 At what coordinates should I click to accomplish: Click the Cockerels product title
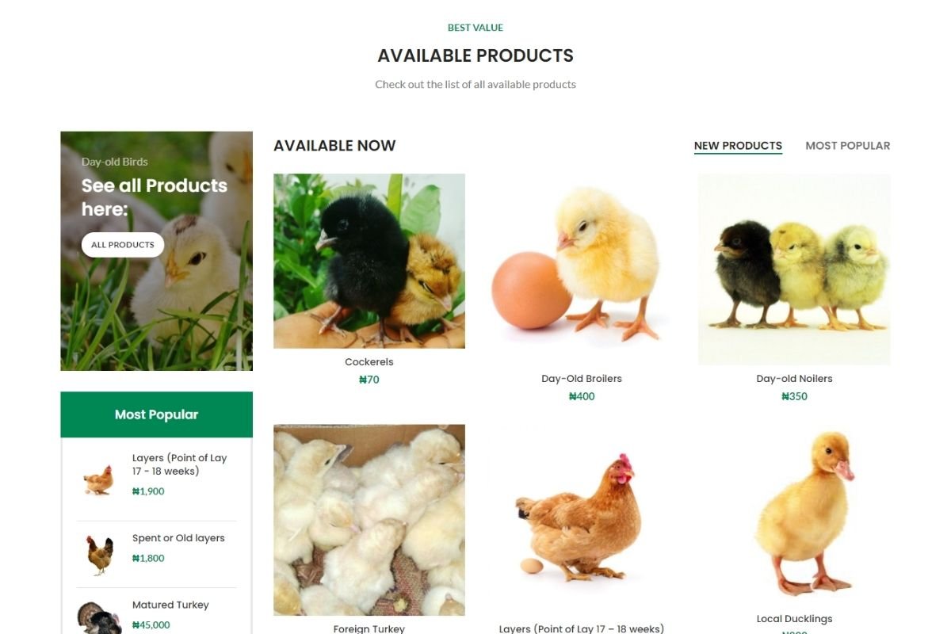369,362
